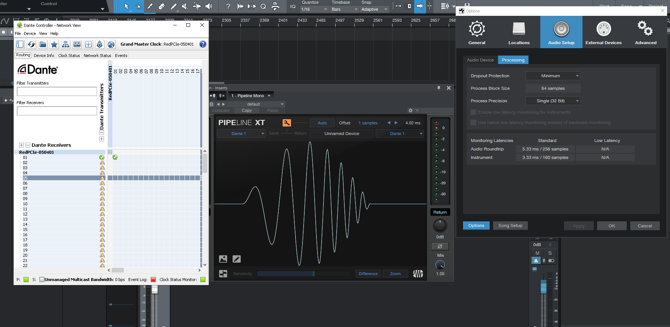Click the star favorites icon in Dante Controller
This screenshot has width=670, height=327.
54,45
